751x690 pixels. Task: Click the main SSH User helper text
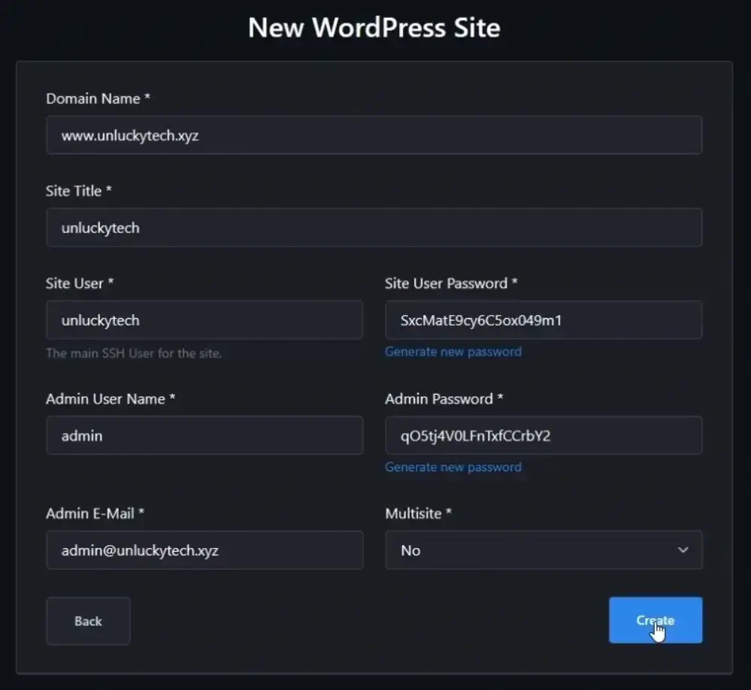(134, 353)
